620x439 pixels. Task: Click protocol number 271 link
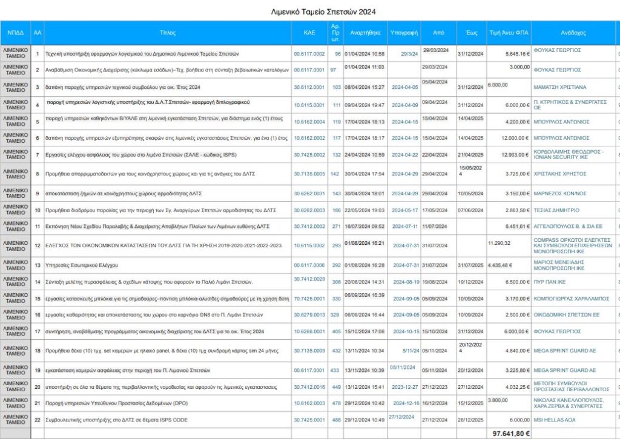[335, 226]
